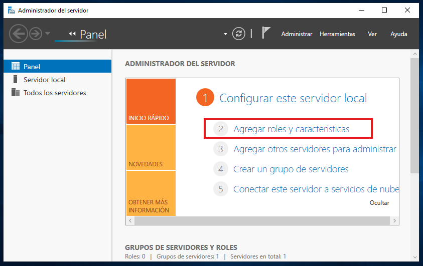Image resolution: width=423 pixels, height=266 pixels.
Task: Click the number 5 step circle
Action: [x=221, y=189]
